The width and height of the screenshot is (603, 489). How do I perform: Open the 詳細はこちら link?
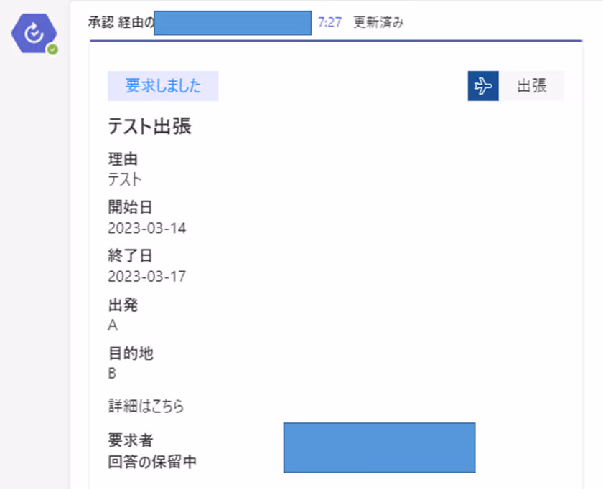146,406
